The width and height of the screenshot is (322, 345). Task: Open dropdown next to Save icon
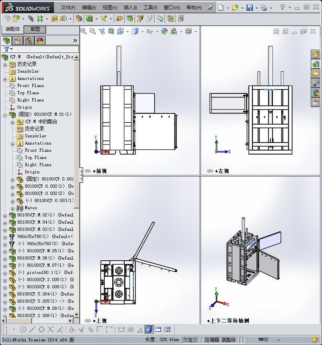(256, 8)
